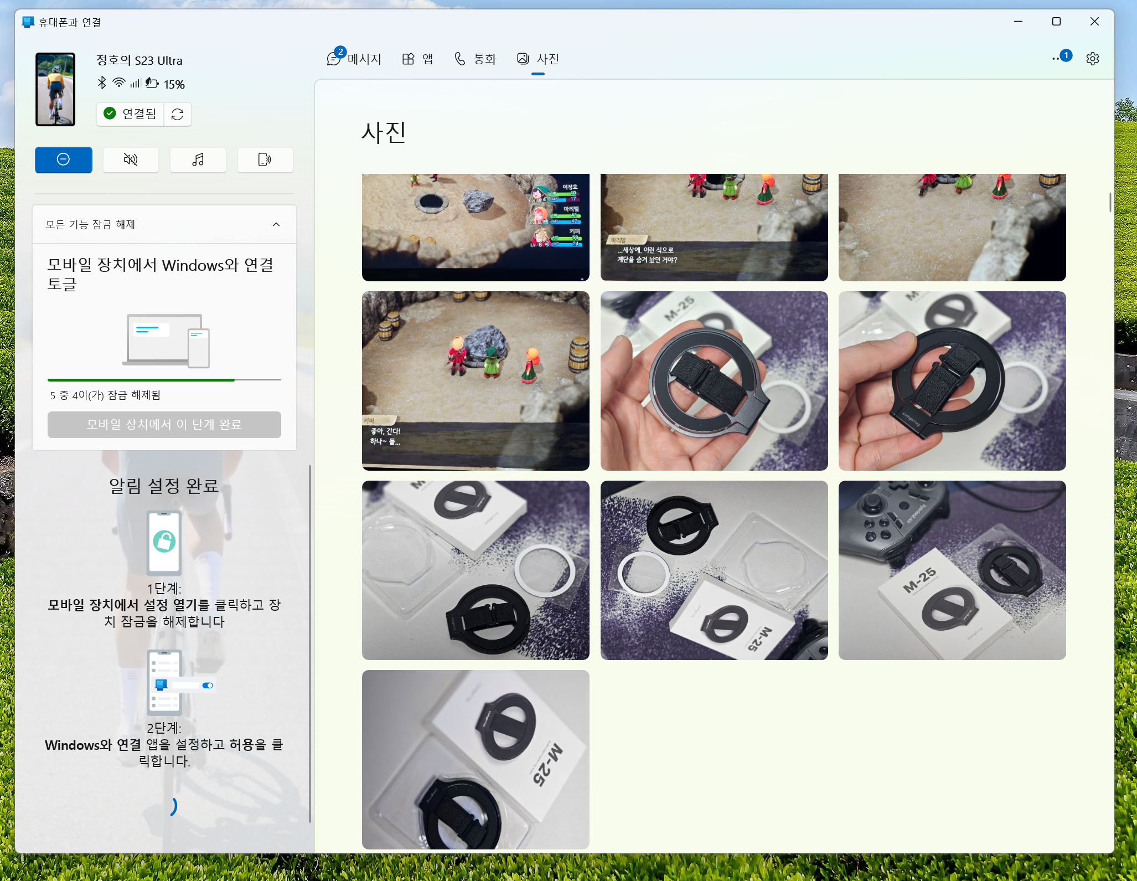
Task: Click the photos list vertical scrollbar
Action: click(1110, 202)
